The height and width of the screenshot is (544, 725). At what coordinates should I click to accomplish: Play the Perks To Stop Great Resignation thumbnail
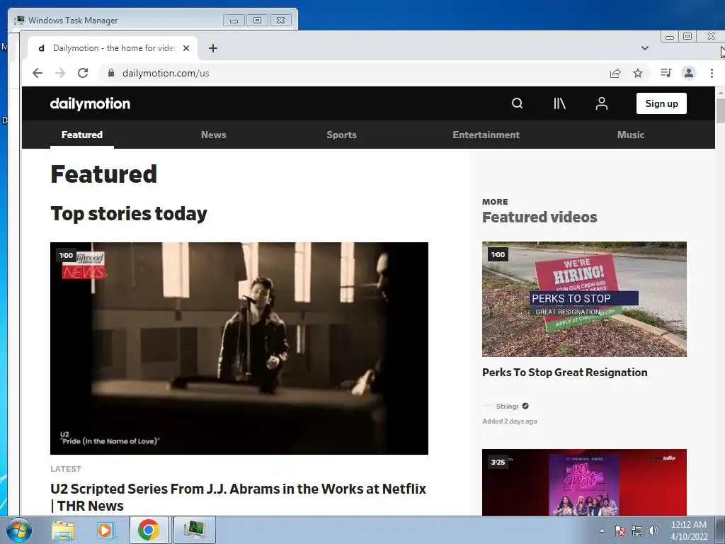pyautogui.click(x=584, y=299)
